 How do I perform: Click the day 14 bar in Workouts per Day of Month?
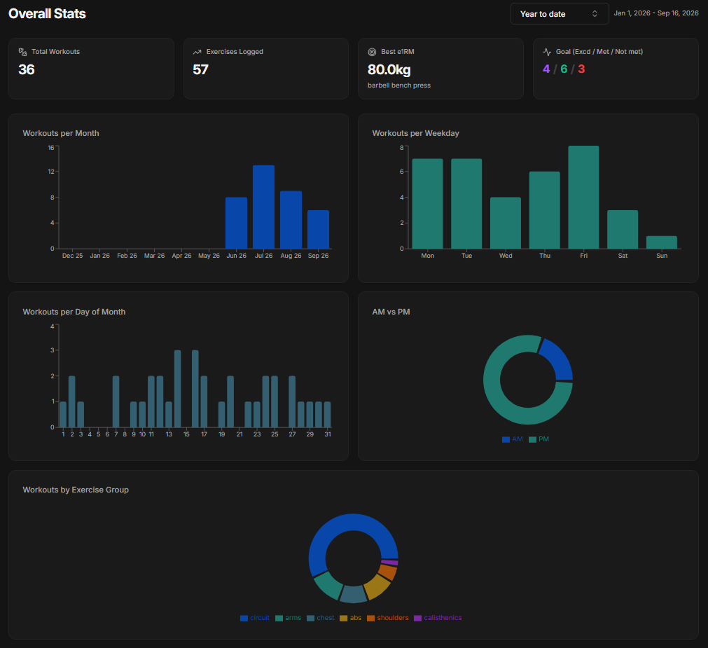pyautogui.click(x=177, y=389)
